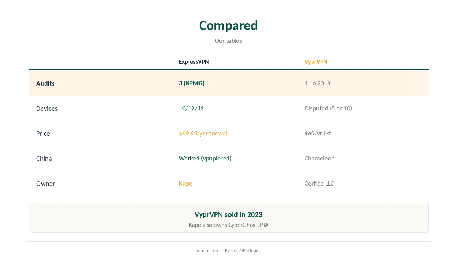This screenshot has width=457, height=258.
Task: Click the Devices row label
Action: (47, 109)
